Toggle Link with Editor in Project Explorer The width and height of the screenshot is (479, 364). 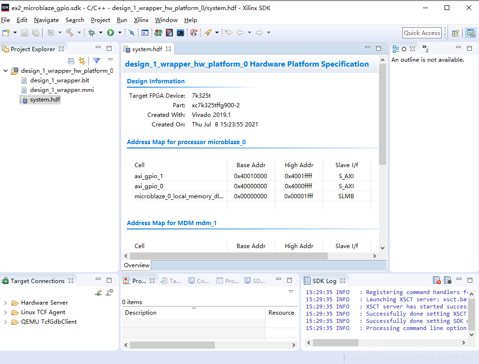click(x=81, y=61)
